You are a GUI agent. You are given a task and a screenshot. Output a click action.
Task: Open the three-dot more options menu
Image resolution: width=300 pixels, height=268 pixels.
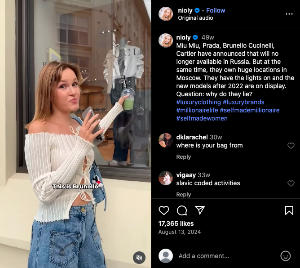(x=289, y=14)
